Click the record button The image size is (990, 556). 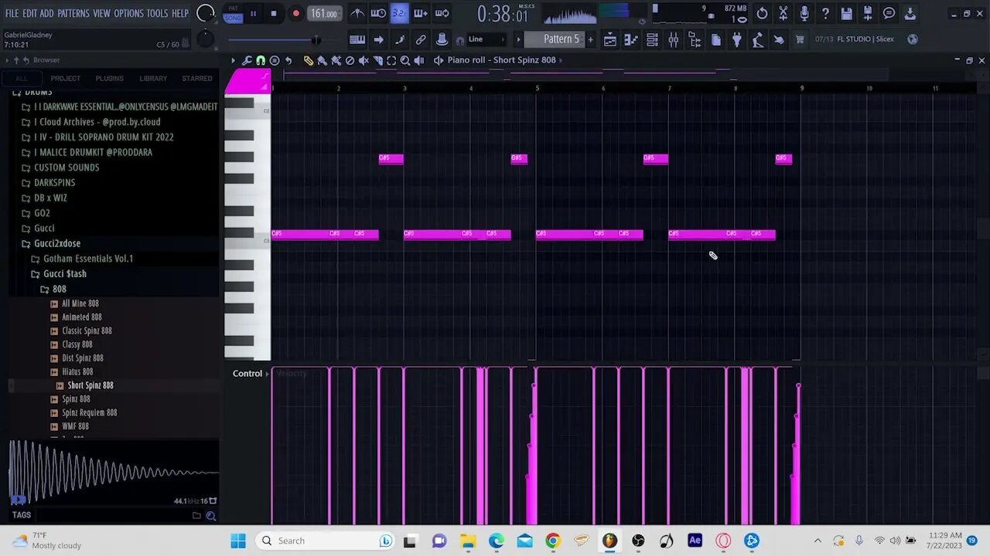pos(295,13)
